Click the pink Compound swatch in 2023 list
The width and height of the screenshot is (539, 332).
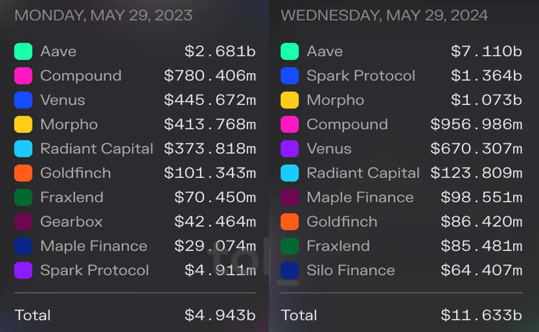pyautogui.click(x=23, y=76)
